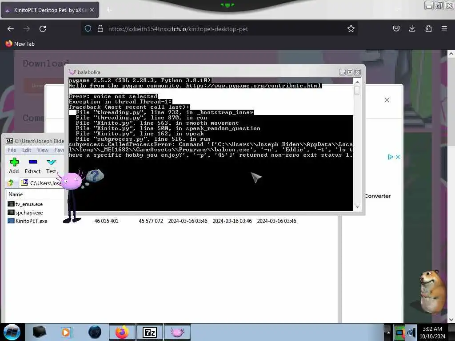Go up one folder in 7-Zip
Viewport: 455px width, 341px height.
pos(11,183)
